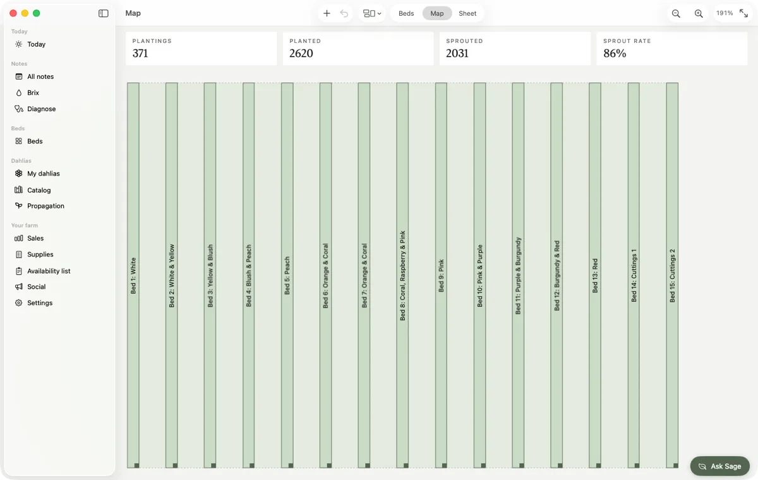Switch to the Map tab
Screen dimensions: 758x480
click(x=437, y=13)
